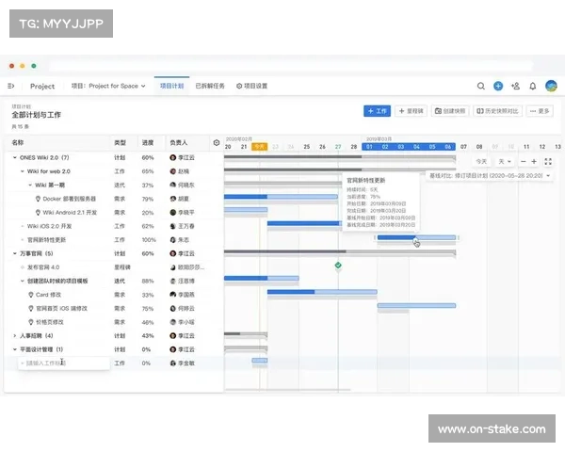Open the search icon in top bar
The height and width of the screenshot is (452, 565).
point(481,86)
